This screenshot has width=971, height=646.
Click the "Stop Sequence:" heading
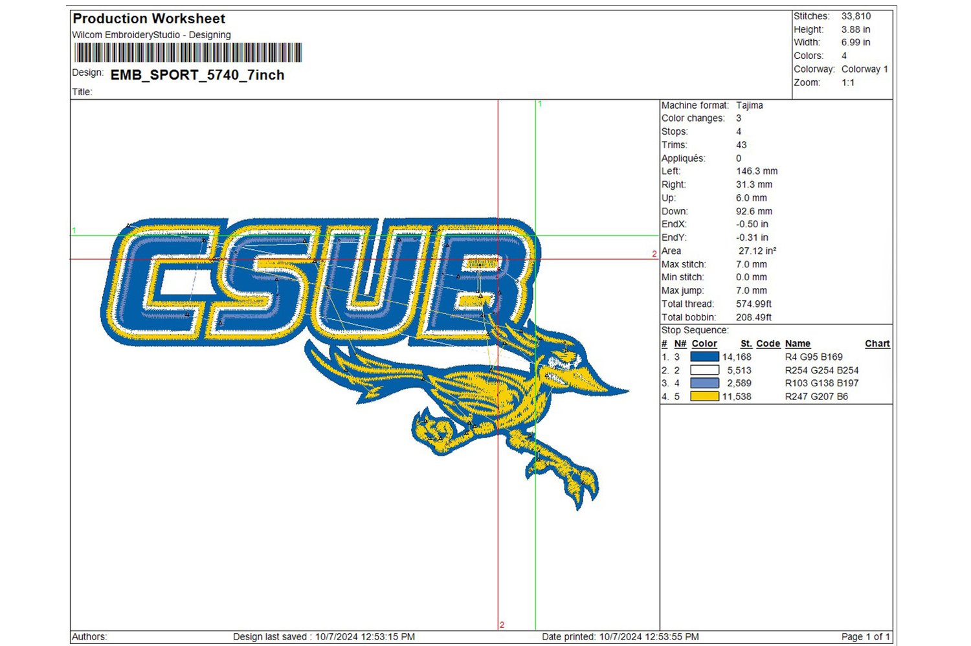pos(695,331)
